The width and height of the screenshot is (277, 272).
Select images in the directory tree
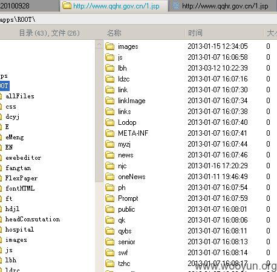pyautogui.click(x=16, y=240)
